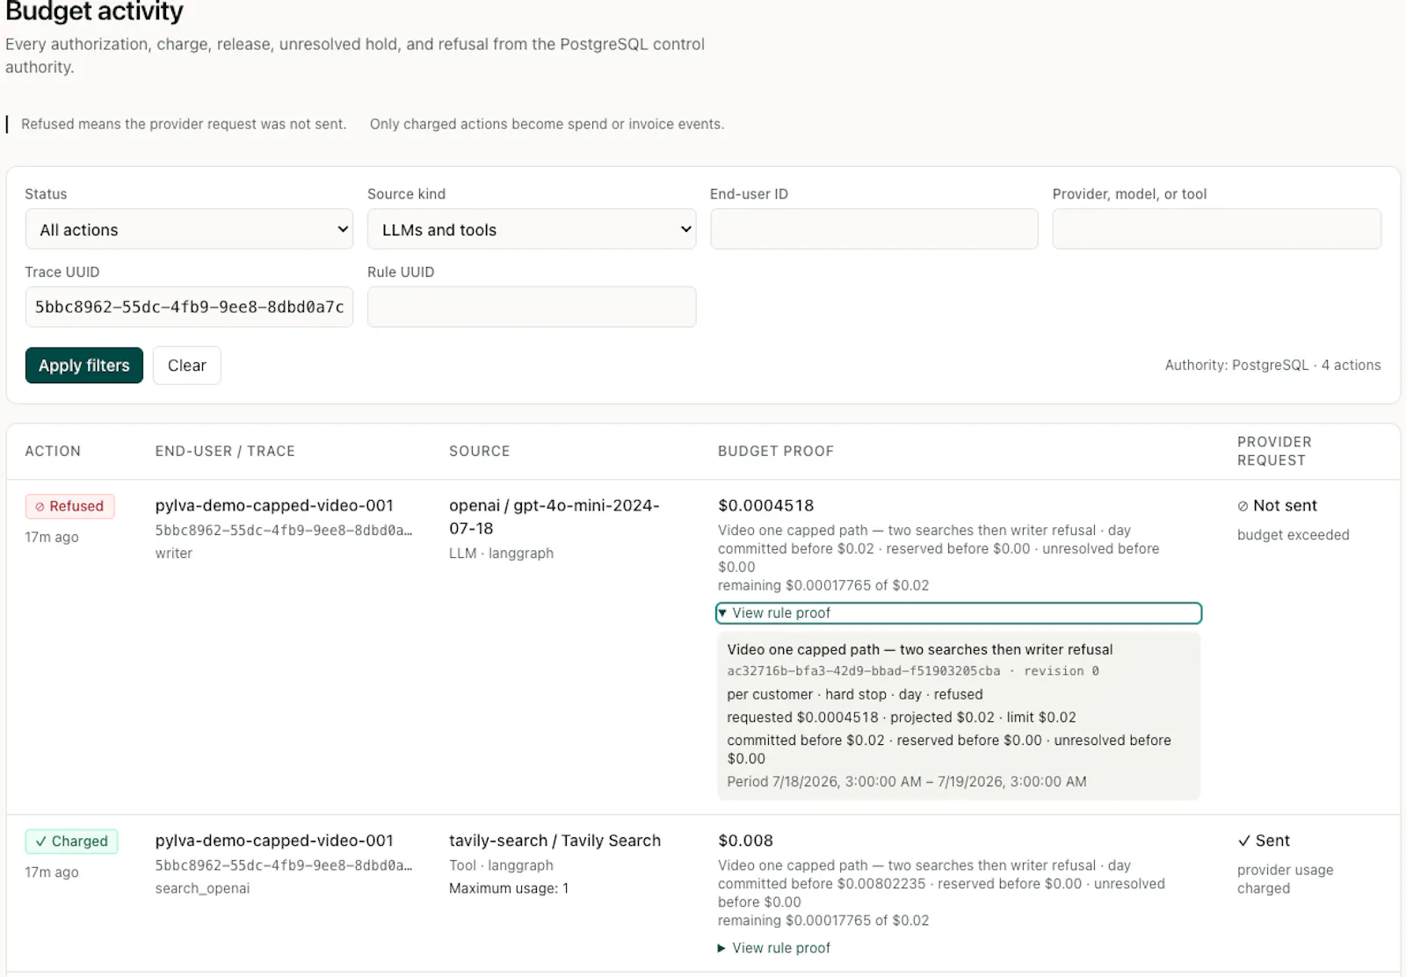Image resolution: width=1406 pixels, height=977 pixels.
Task: Click the trace UUID under the Charged row end-user
Action: [x=284, y=865]
